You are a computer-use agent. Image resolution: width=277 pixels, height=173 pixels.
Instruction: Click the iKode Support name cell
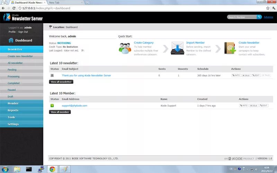(x=168, y=106)
